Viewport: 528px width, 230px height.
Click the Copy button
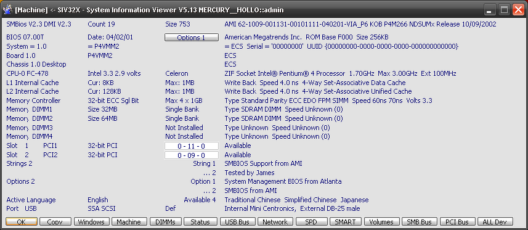coord(55,221)
